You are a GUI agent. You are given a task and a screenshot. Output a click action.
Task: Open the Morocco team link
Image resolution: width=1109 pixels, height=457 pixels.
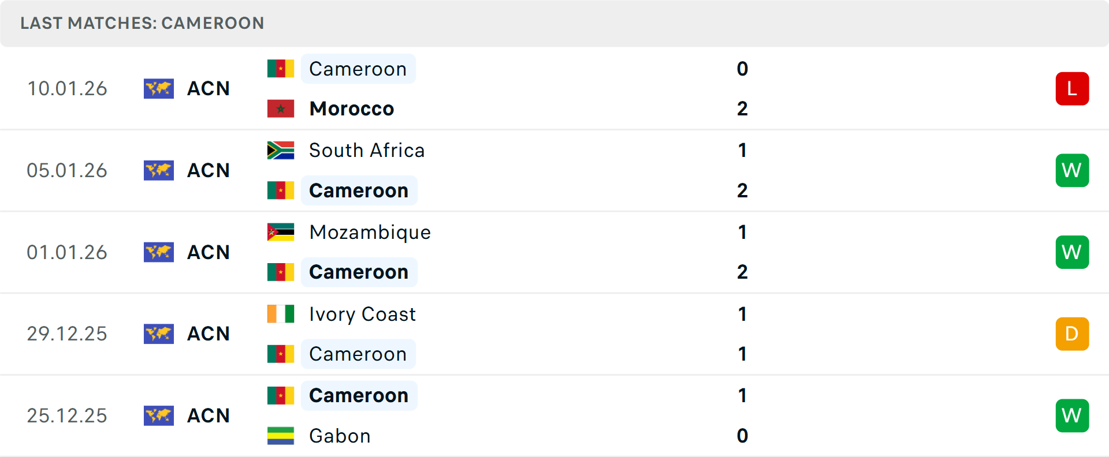click(x=351, y=108)
